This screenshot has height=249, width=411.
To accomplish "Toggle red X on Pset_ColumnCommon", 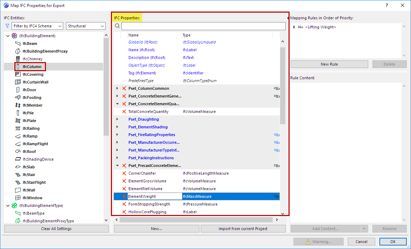I will coord(124,88).
